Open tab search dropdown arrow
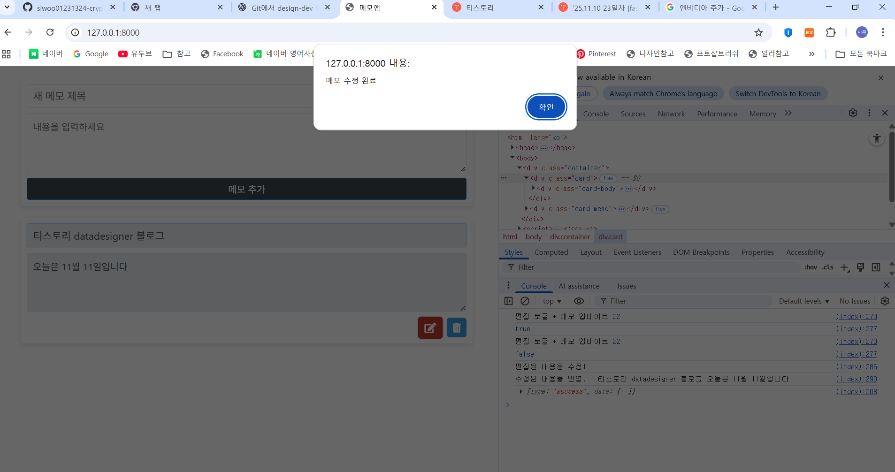 7,7
